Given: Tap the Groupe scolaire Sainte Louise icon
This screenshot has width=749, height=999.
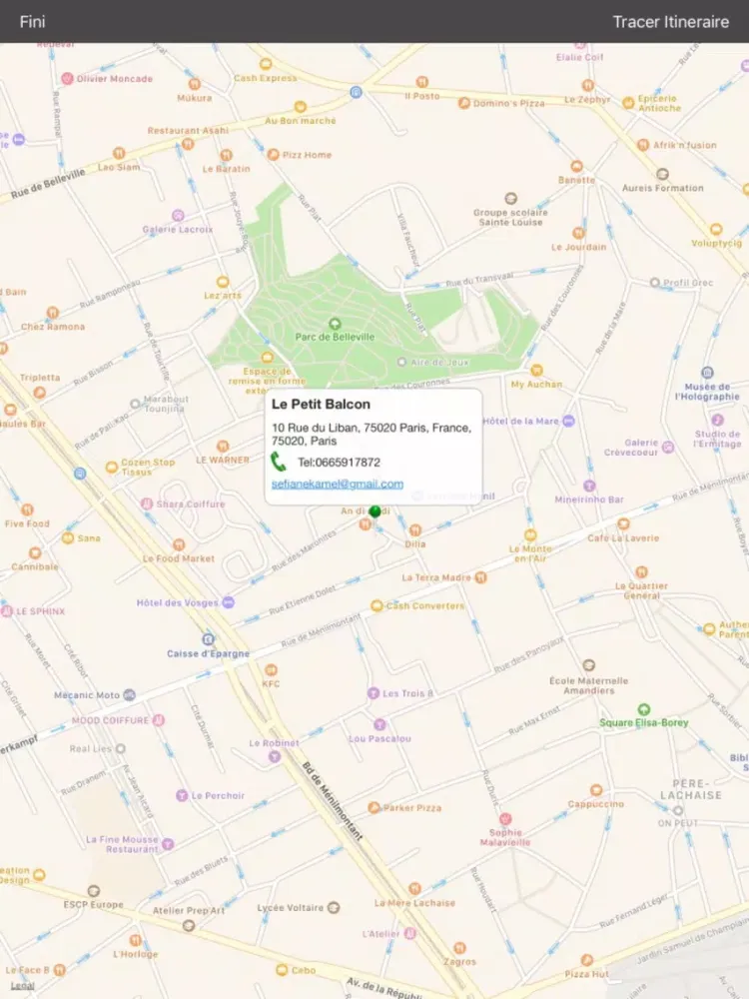Looking at the screenshot, I should point(510,198).
